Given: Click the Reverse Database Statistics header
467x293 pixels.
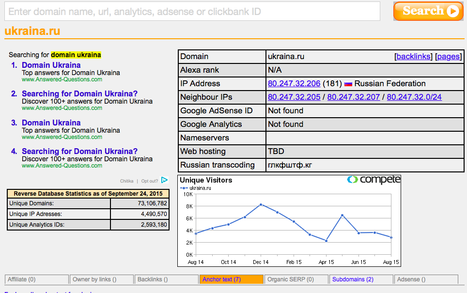Looking at the screenshot, I should [x=88, y=194].
